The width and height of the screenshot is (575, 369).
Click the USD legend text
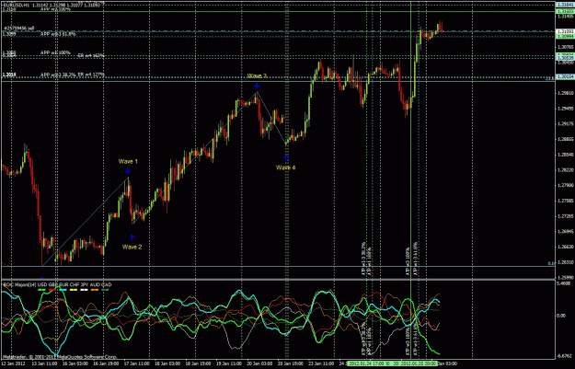[x=42, y=284]
